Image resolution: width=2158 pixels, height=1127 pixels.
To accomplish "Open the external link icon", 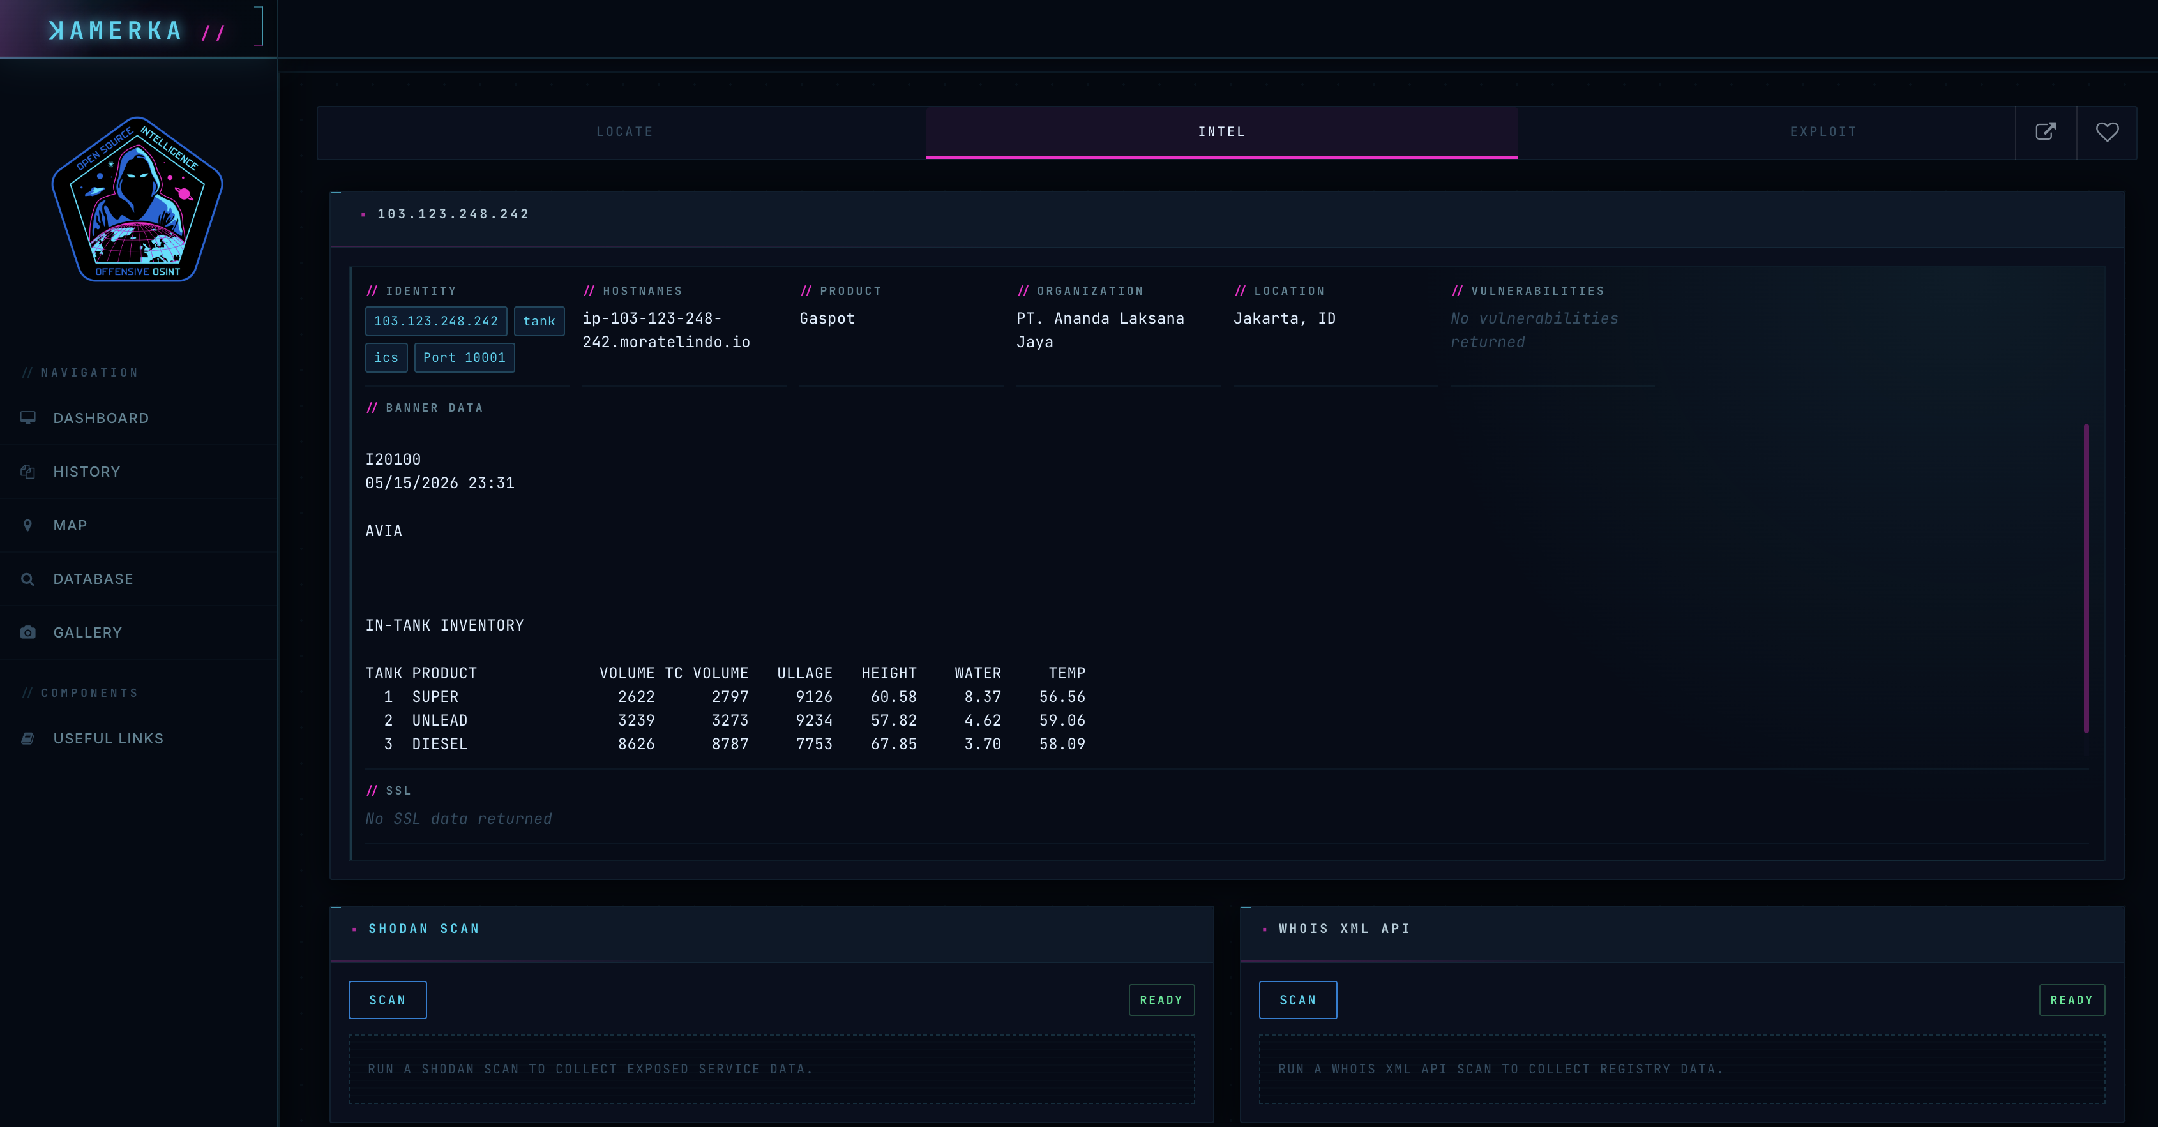I will click(2046, 131).
